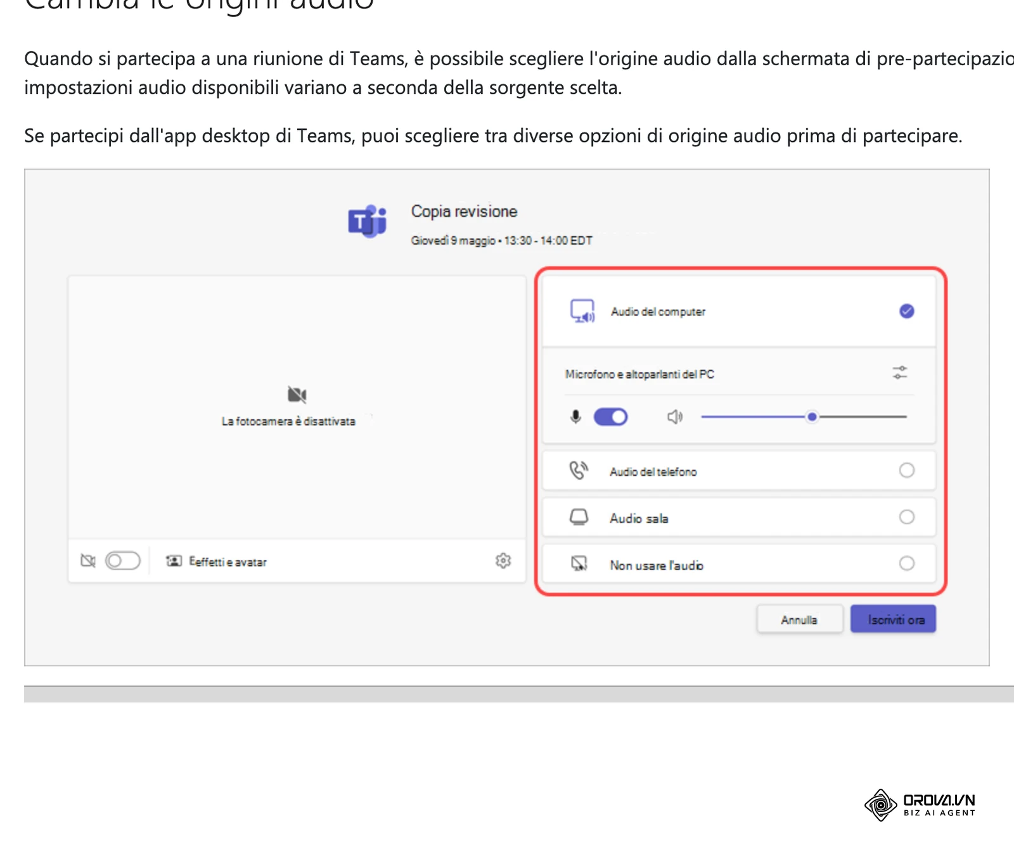Screen dimensions: 1014x847
Task: Click the Iscriviti ora button
Action: pyautogui.click(x=894, y=620)
